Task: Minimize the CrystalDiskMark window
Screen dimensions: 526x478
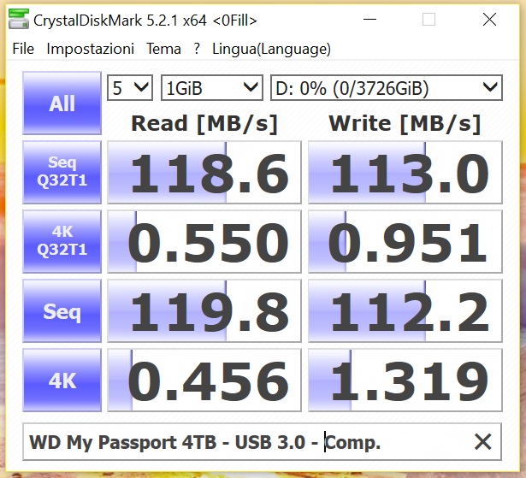Action: coord(369,20)
